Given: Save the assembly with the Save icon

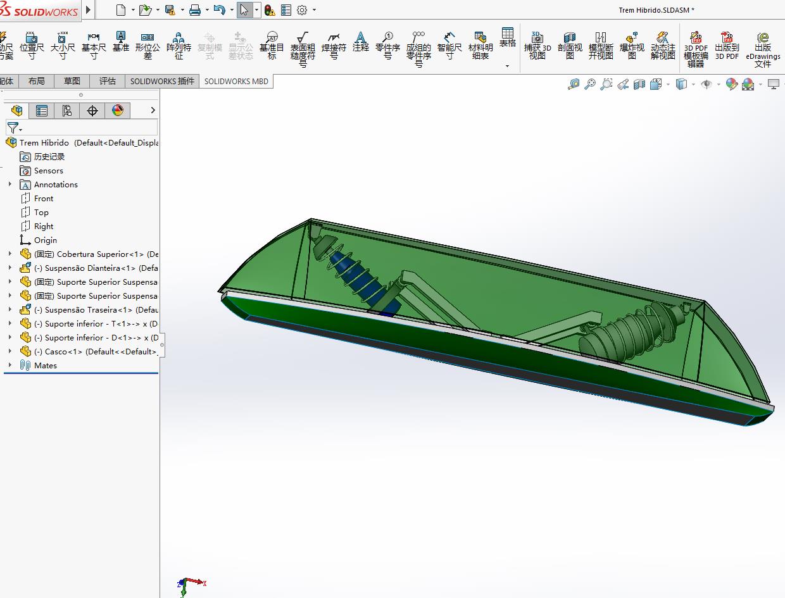Looking at the screenshot, I should click(x=170, y=9).
